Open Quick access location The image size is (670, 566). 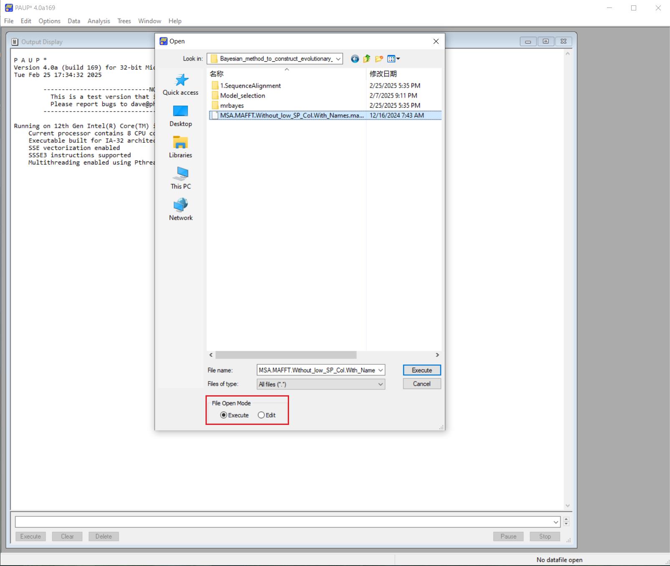(x=180, y=85)
